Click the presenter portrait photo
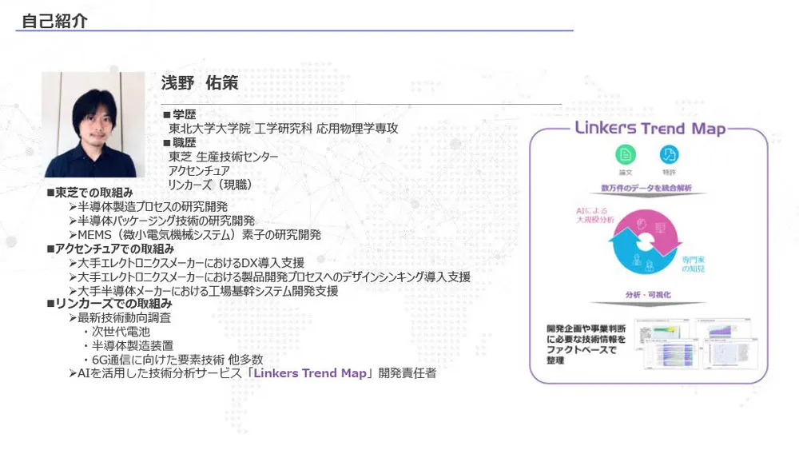This screenshot has height=450, width=799. [x=93, y=125]
